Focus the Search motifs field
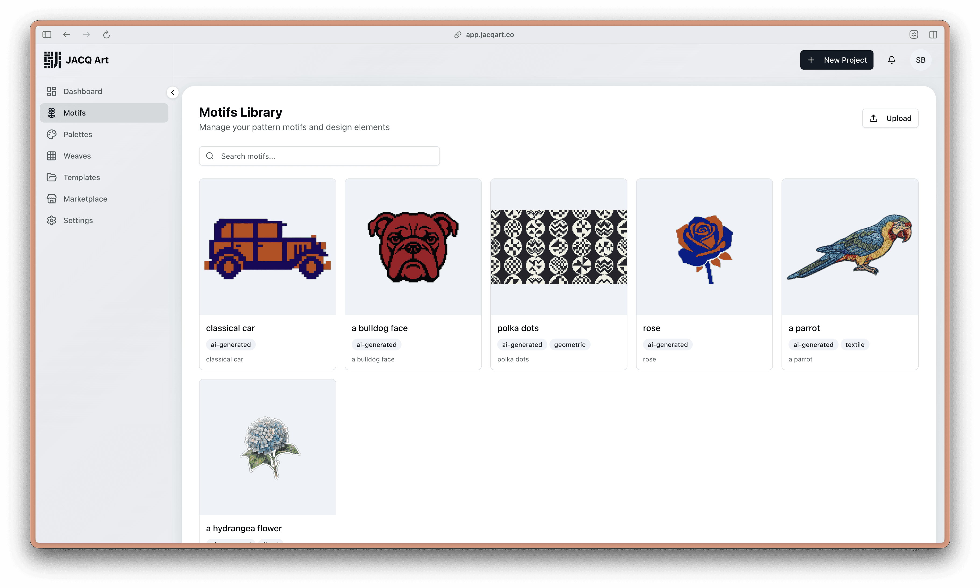 tap(325, 156)
